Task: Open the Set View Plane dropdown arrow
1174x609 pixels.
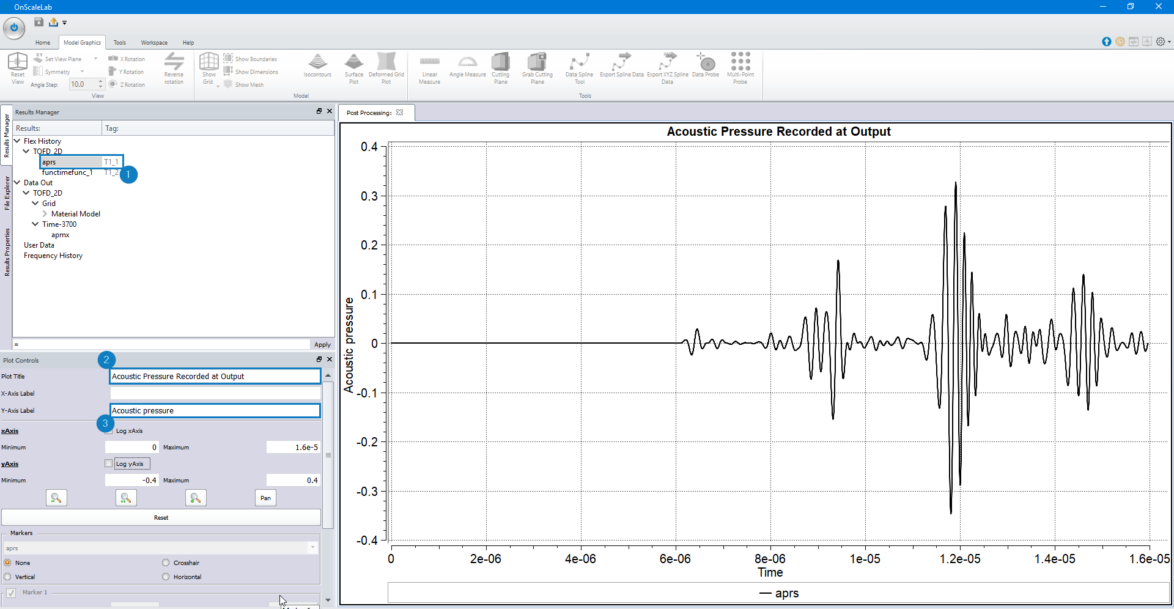Action: point(95,59)
